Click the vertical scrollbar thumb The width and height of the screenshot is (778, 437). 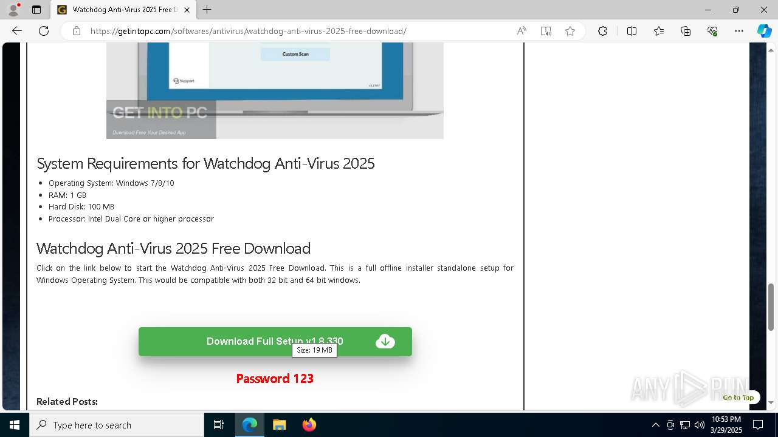tap(771, 307)
